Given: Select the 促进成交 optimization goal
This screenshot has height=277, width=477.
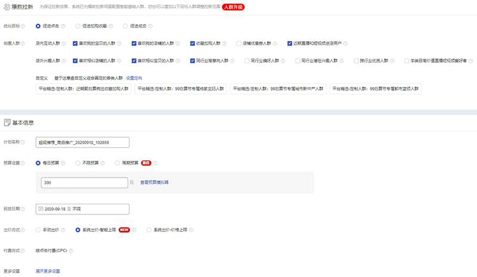Looking at the screenshot, I should (x=125, y=26).
